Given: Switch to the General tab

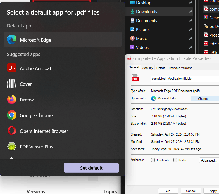Looking at the screenshot, I should pos(134,67).
